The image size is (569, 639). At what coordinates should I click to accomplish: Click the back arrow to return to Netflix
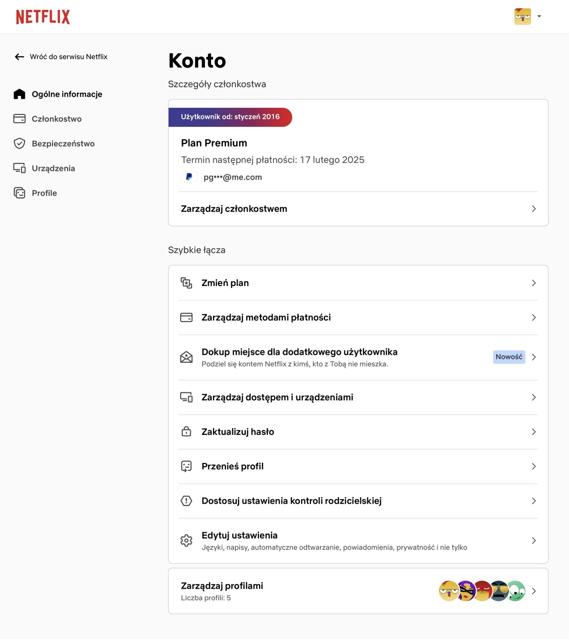tap(19, 57)
